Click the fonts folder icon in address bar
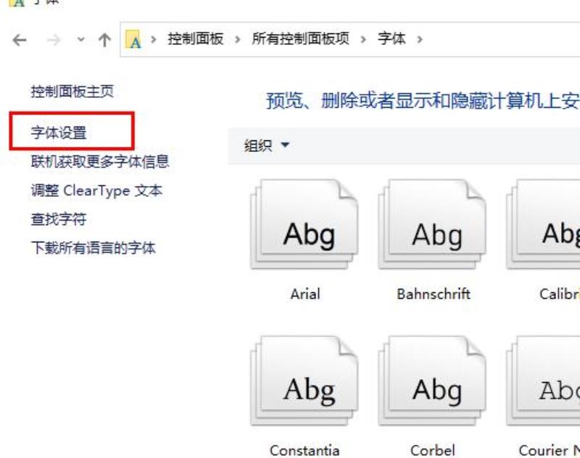 coord(133,40)
